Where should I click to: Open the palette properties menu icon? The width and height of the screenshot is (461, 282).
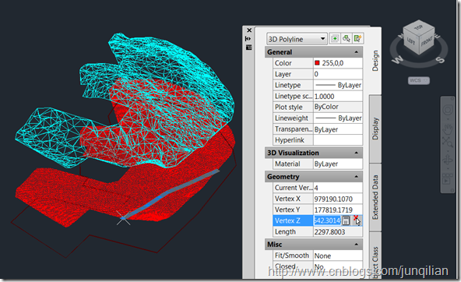click(248, 47)
